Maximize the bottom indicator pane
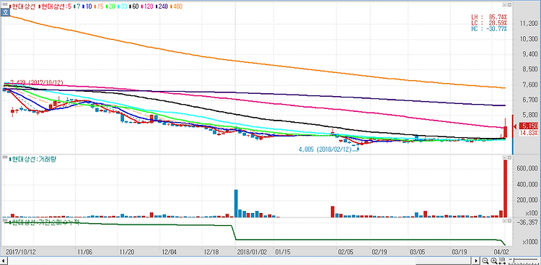This screenshot has height=265, width=541. [509, 220]
